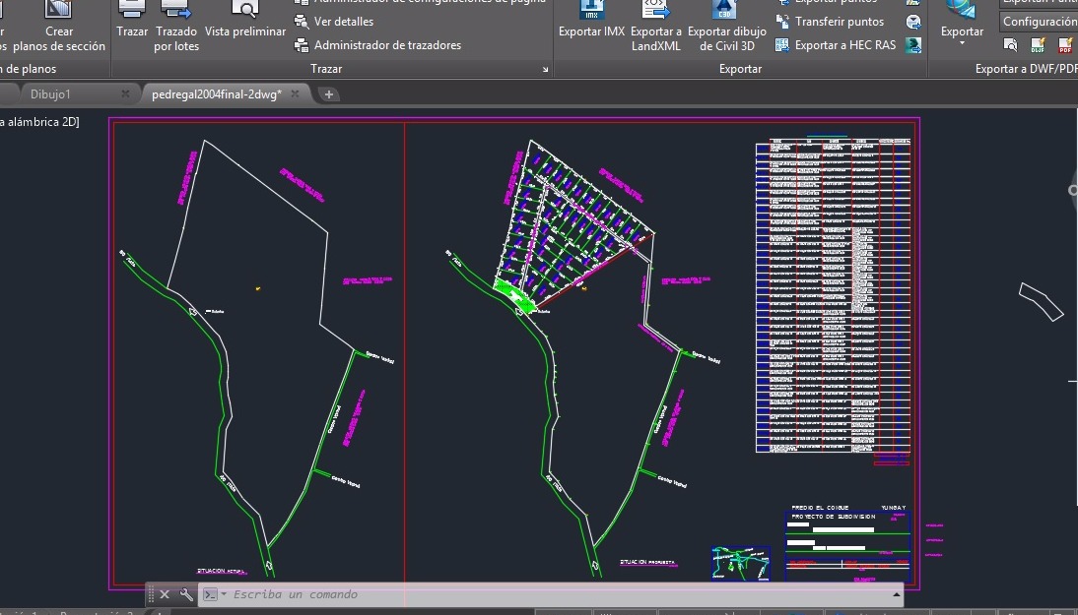The height and width of the screenshot is (615, 1078).
Task: Click the Exportar a DWF/PDF panel title
Action: pos(1026,69)
